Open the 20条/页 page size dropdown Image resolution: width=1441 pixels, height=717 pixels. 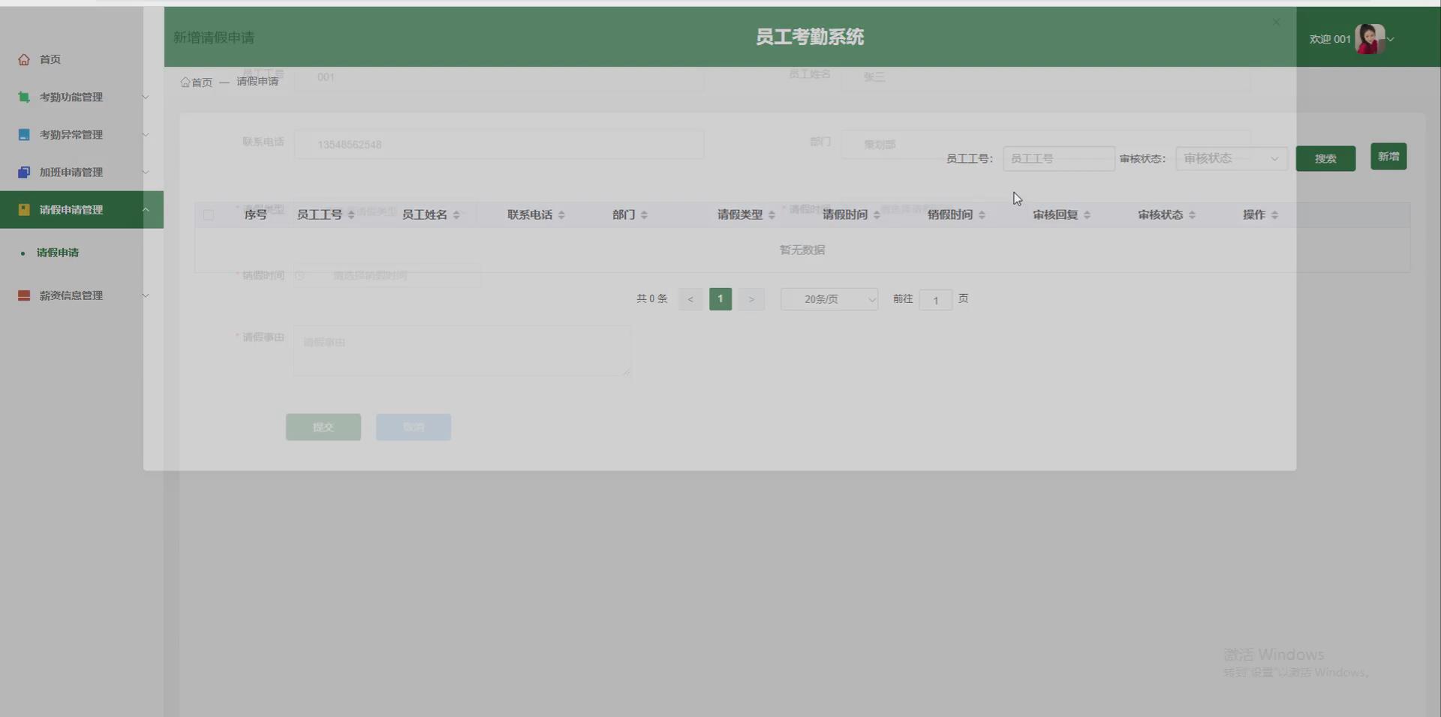pos(829,299)
